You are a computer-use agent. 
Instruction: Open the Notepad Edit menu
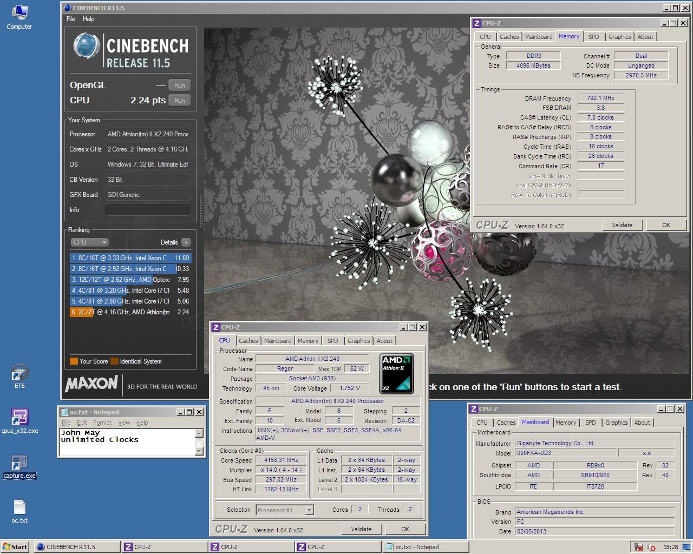[82, 423]
